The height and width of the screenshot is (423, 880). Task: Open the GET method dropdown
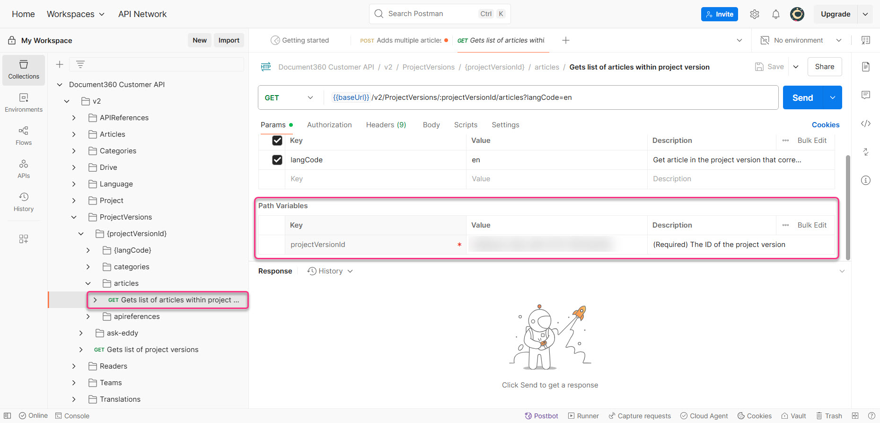(289, 97)
